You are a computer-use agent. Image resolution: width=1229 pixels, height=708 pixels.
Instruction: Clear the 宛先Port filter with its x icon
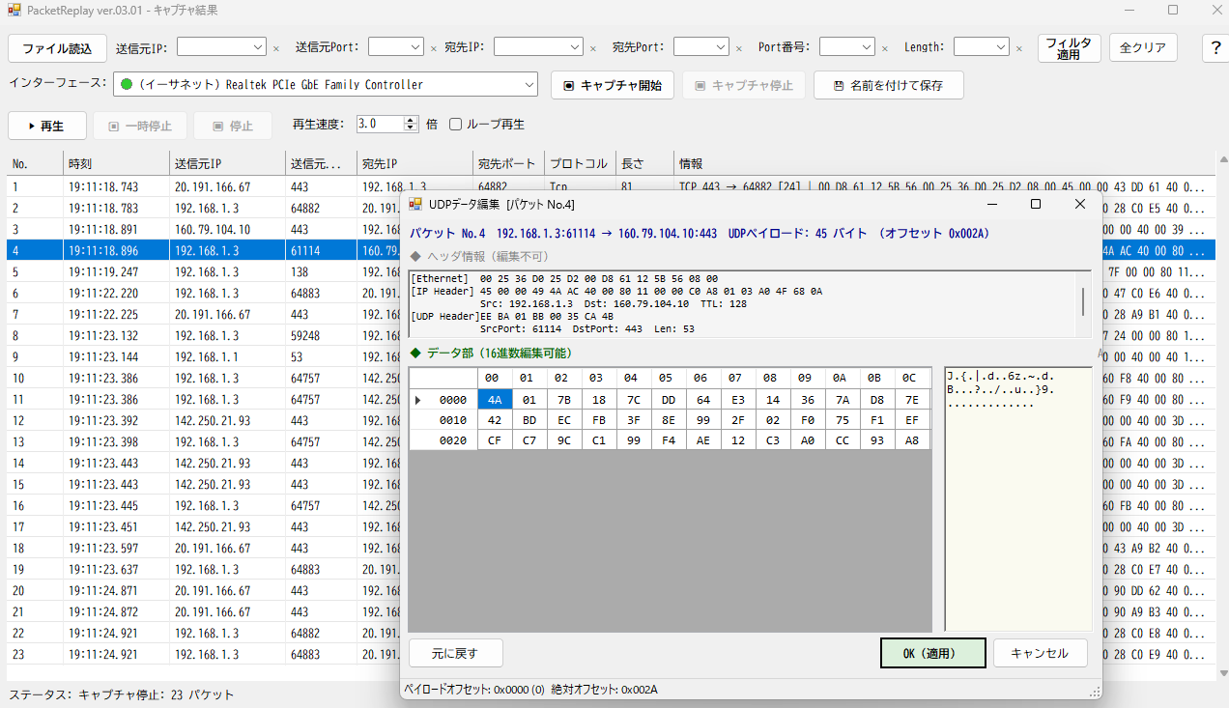tap(738, 47)
